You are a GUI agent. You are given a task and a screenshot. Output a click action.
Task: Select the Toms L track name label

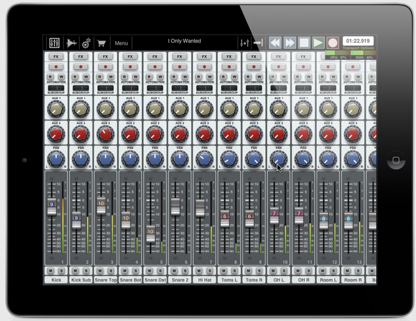[229, 280]
